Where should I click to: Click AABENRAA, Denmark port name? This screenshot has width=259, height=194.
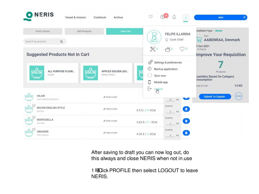pyautogui.click(x=222, y=40)
